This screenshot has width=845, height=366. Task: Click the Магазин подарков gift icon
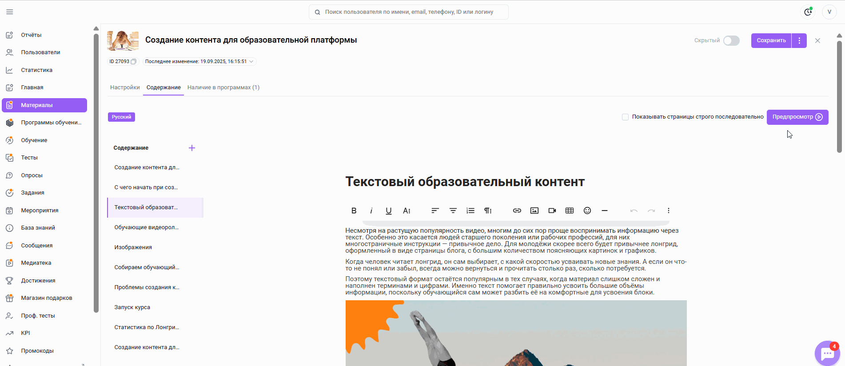click(9, 298)
